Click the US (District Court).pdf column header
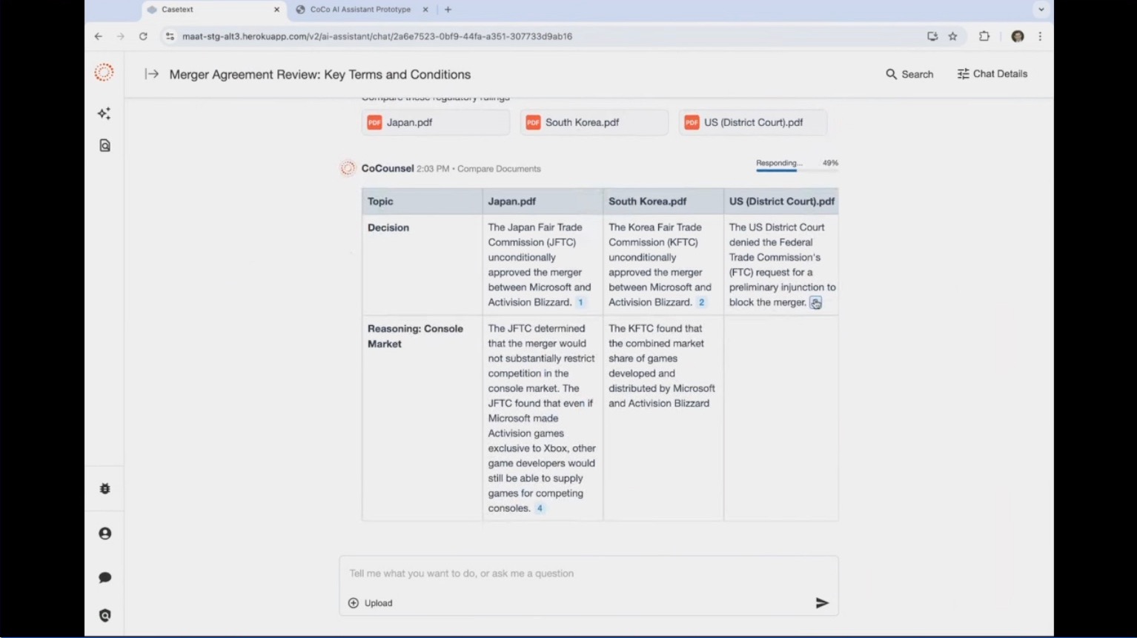This screenshot has height=638, width=1137. coord(781,202)
